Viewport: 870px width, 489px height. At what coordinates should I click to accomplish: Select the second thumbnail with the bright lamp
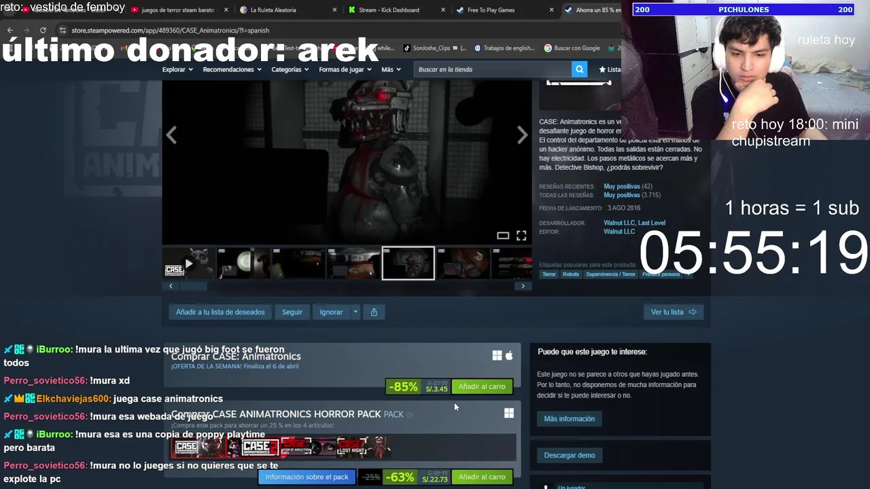pos(243,264)
